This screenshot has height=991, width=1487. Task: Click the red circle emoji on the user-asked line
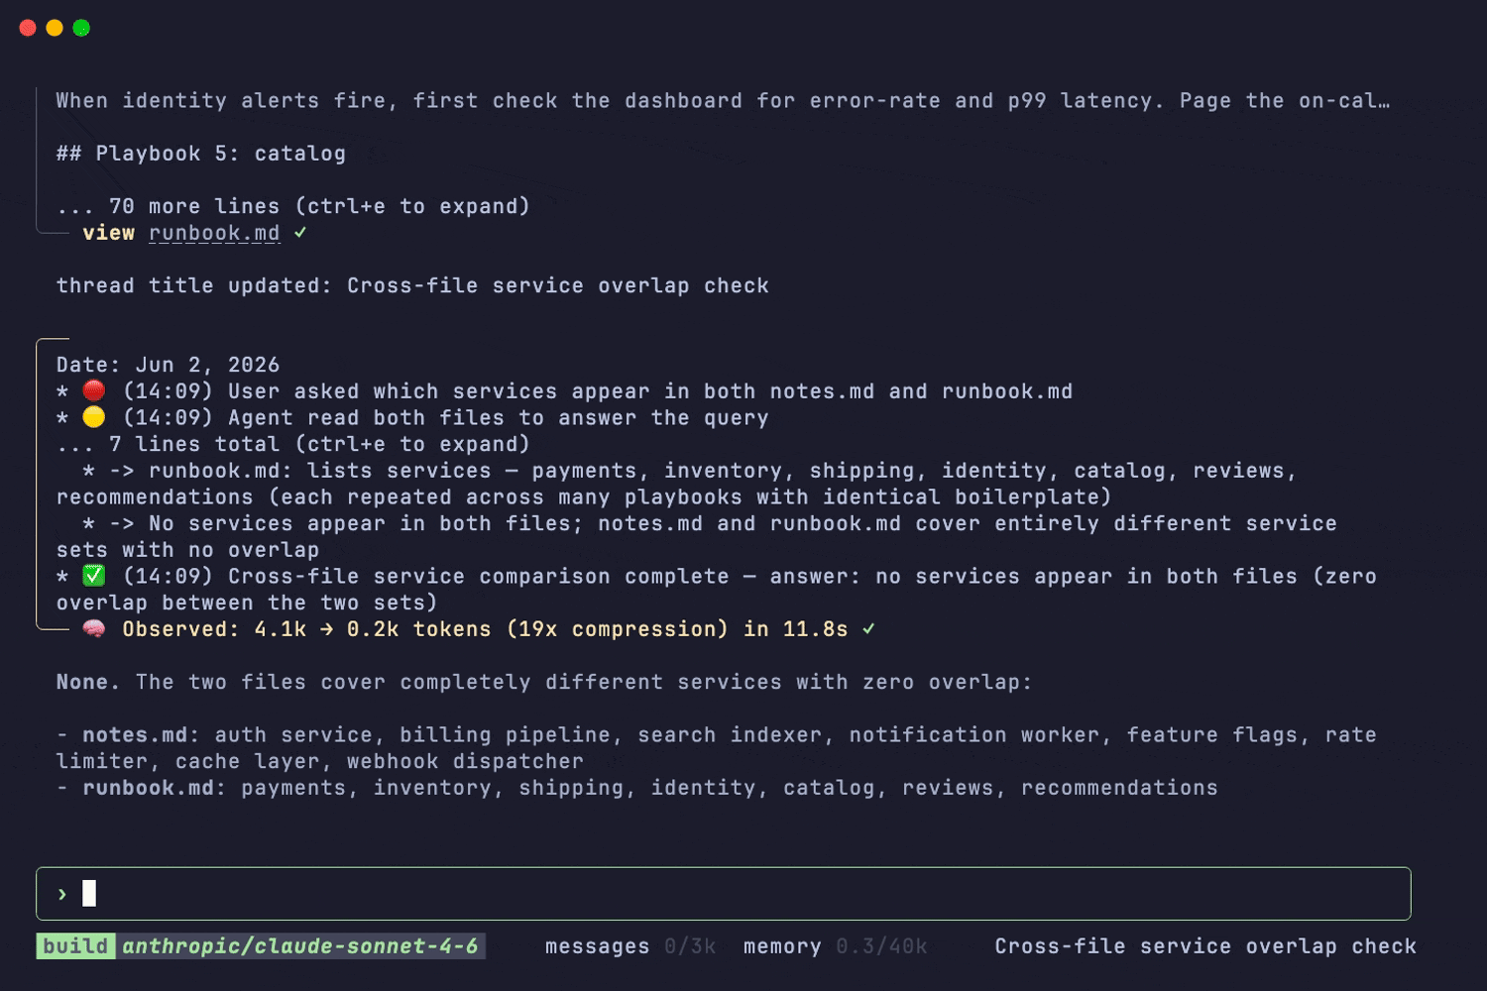click(x=94, y=390)
